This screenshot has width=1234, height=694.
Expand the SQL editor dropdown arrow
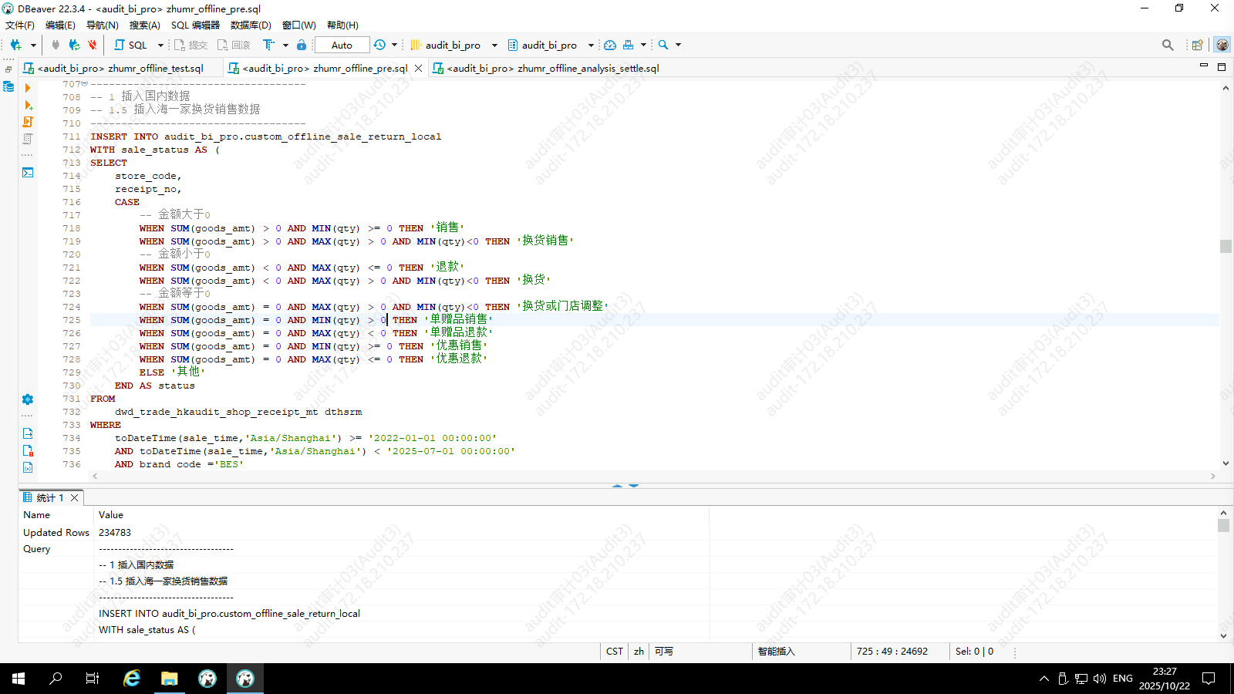(160, 45)
